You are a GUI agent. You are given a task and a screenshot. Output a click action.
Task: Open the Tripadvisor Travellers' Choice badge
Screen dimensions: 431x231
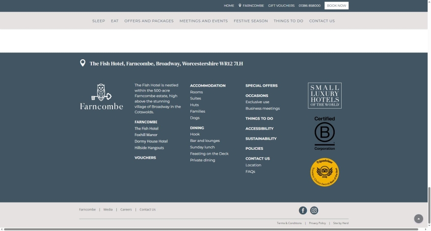point(324,172)
